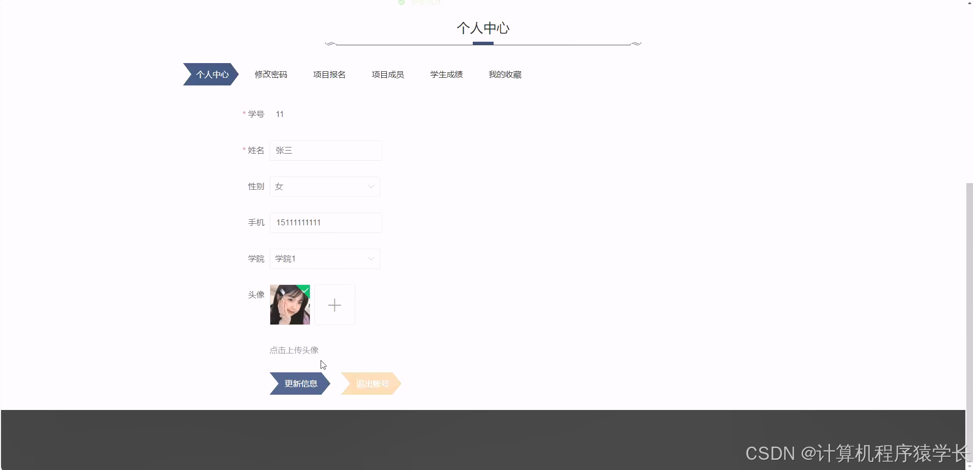Click the 头像 field label
The image size is (973, 470).
pos(256,295)
